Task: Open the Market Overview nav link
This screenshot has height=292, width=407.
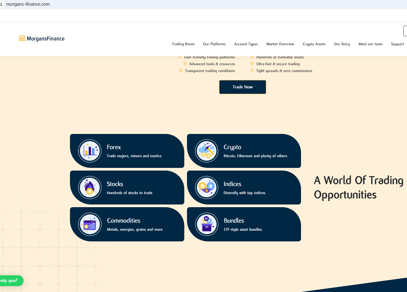Action: coord(280,44)
